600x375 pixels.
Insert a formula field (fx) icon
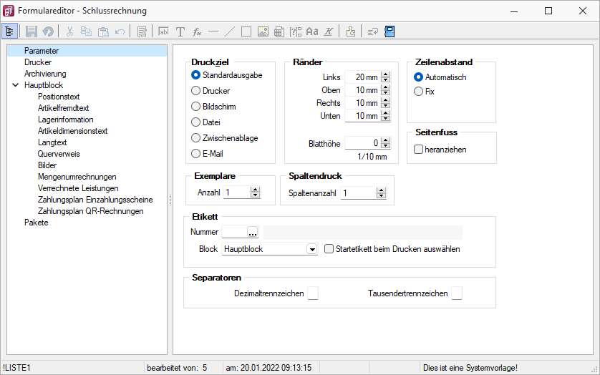(197, 31)
